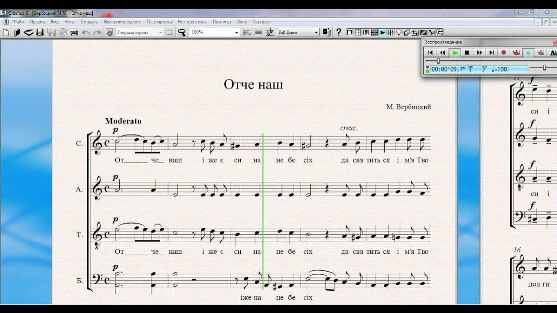
Task: Start recording with the red circle button
Action: click(x=504, y=53)
